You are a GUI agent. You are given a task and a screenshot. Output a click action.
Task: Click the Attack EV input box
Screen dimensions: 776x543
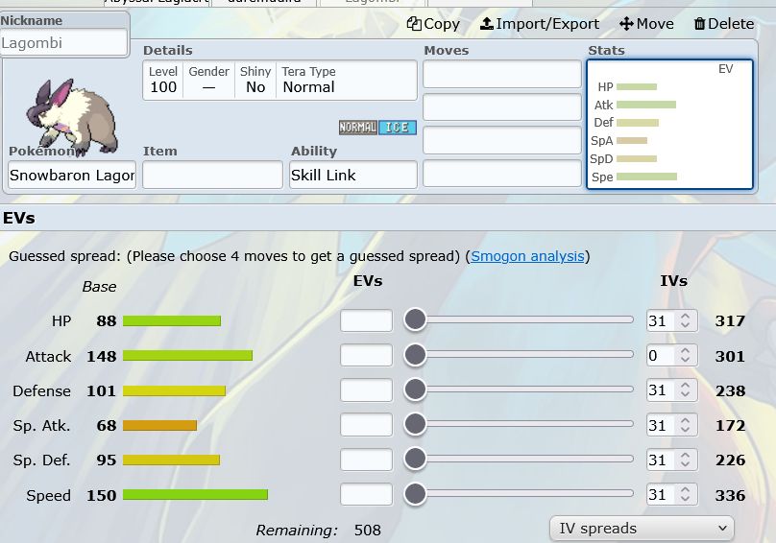point(366,355)
